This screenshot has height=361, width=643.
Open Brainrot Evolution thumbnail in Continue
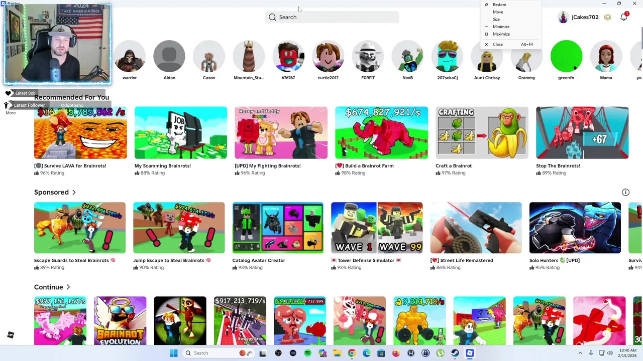pos(120,321)
